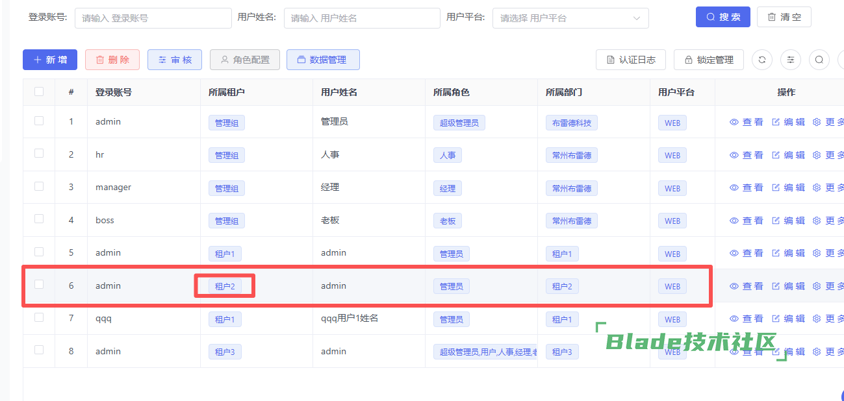View row 5 admin via 查看
Screen dimensions: 844x401
point(747,253)
